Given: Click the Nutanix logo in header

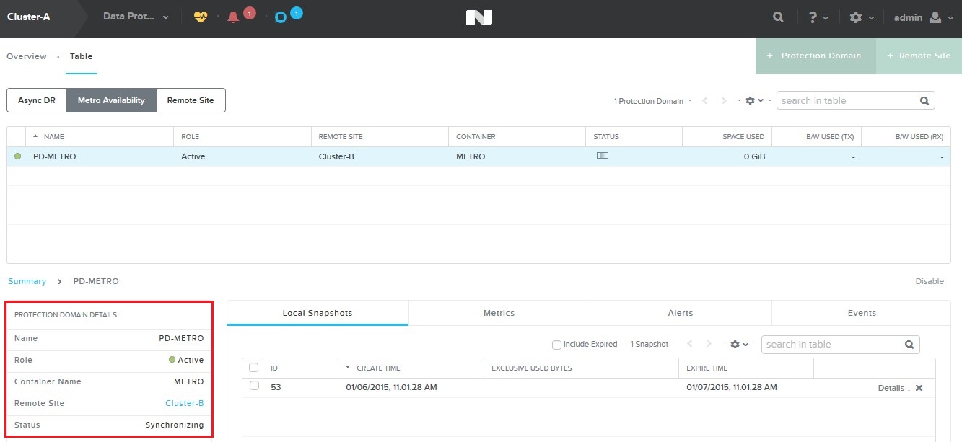Looking at the screenshot, I should 479,17.
